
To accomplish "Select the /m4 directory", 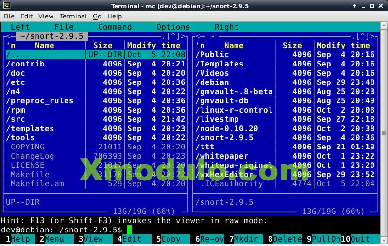I will [x=96, y=92].
